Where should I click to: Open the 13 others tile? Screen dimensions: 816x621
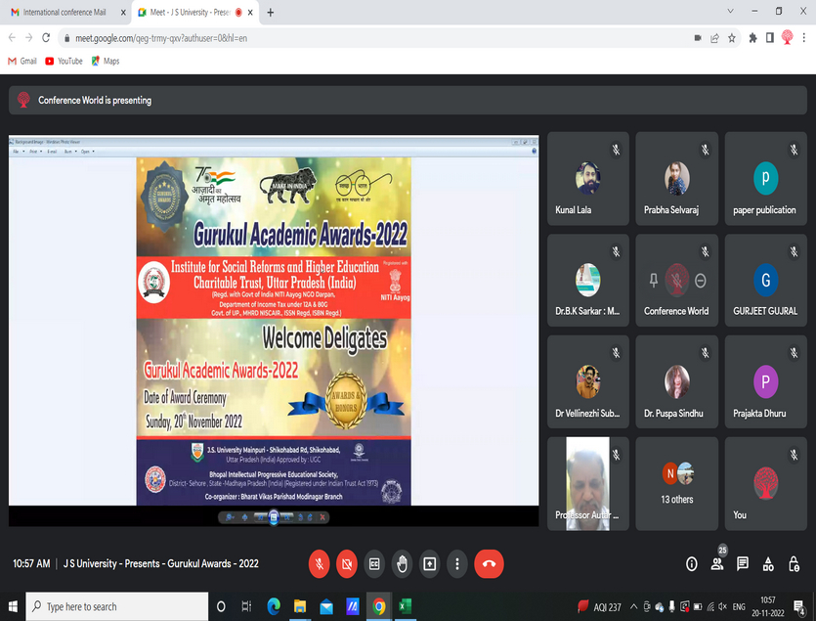pyautogui.click(x=676, y=483)
